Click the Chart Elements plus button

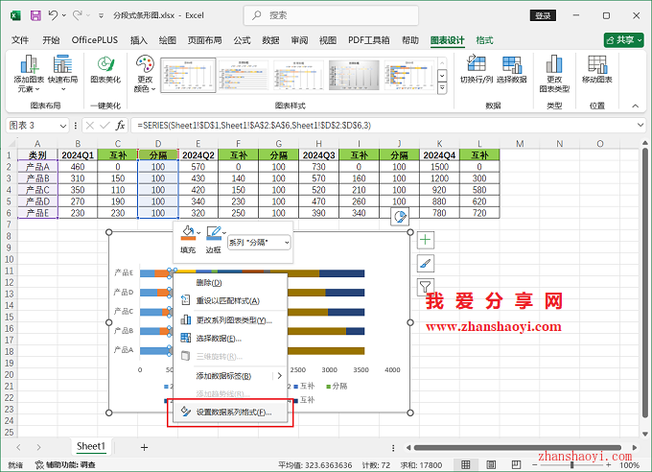pyautogui.click(x=426, y=240)
